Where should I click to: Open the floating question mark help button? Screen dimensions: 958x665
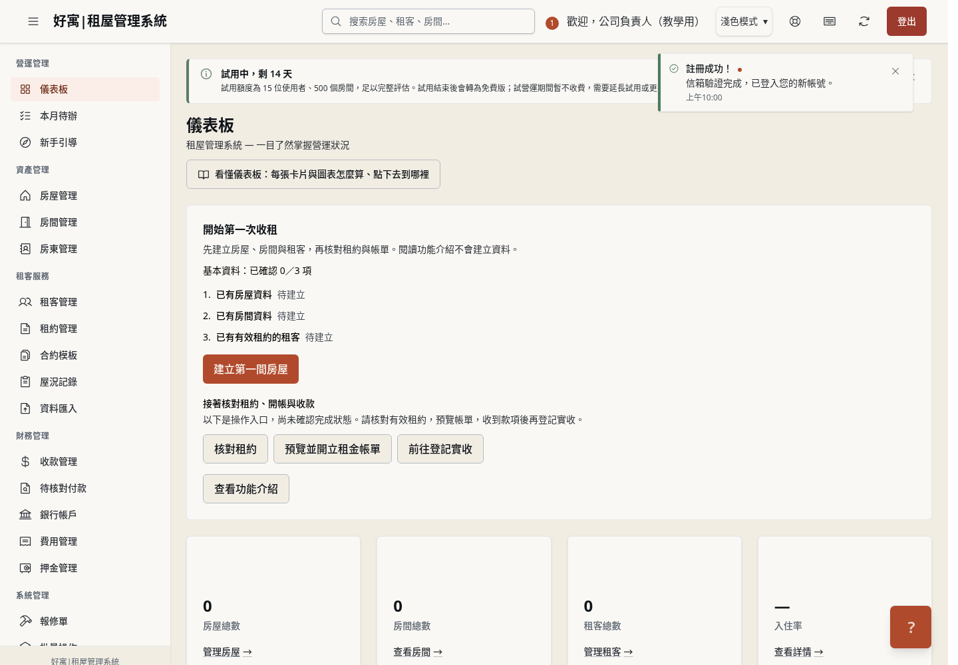[911, 627]
